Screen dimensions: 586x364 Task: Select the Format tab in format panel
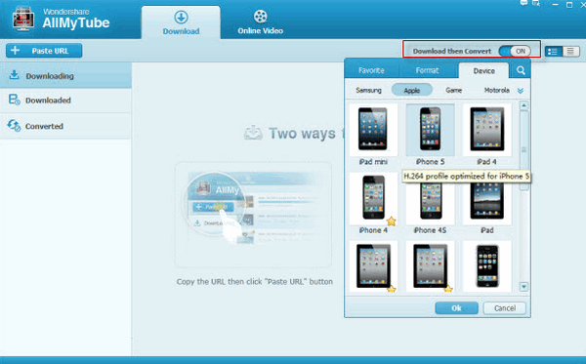click(x=427, y=70)
